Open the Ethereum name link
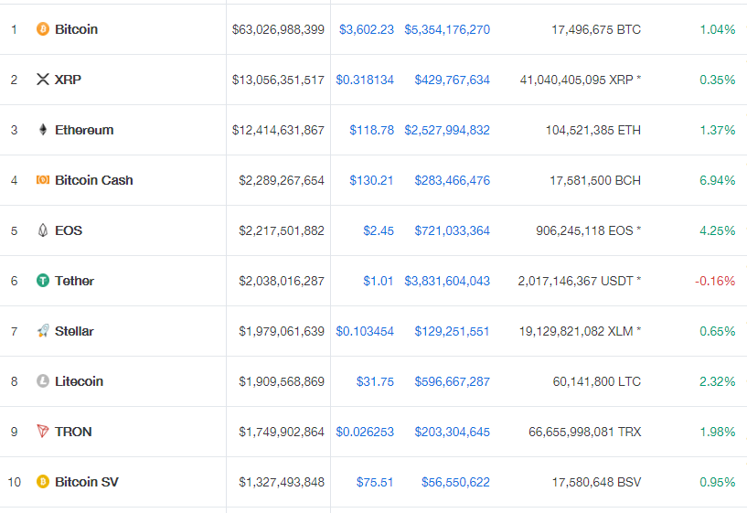The width and height of the screenshot is (747, 513). tap(84, 130)
